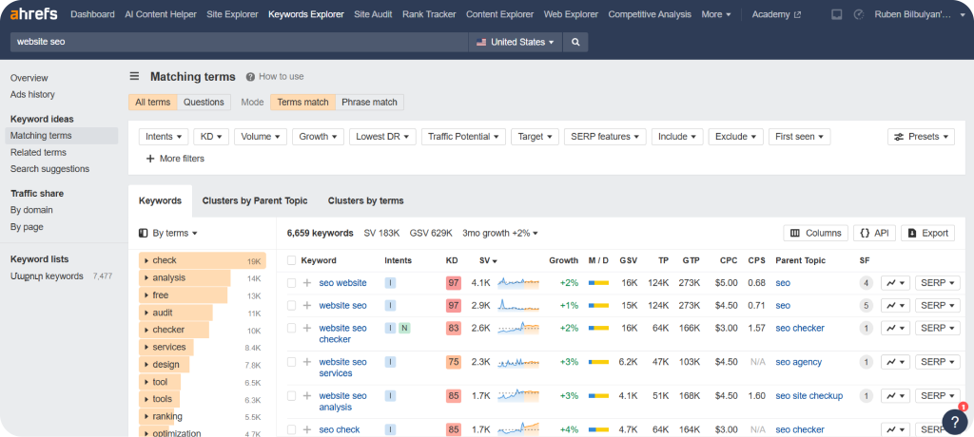Click the API button

[x=874, y=234]
